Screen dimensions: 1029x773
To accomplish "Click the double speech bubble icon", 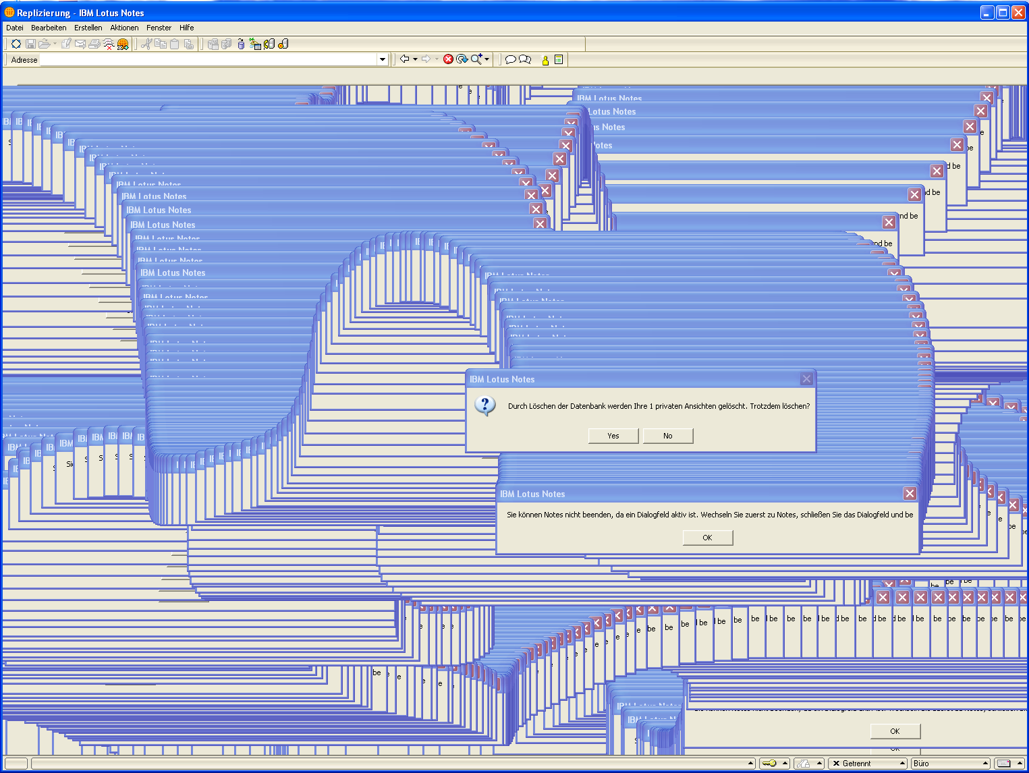I will pyautogui.click(x=525, y=59).
